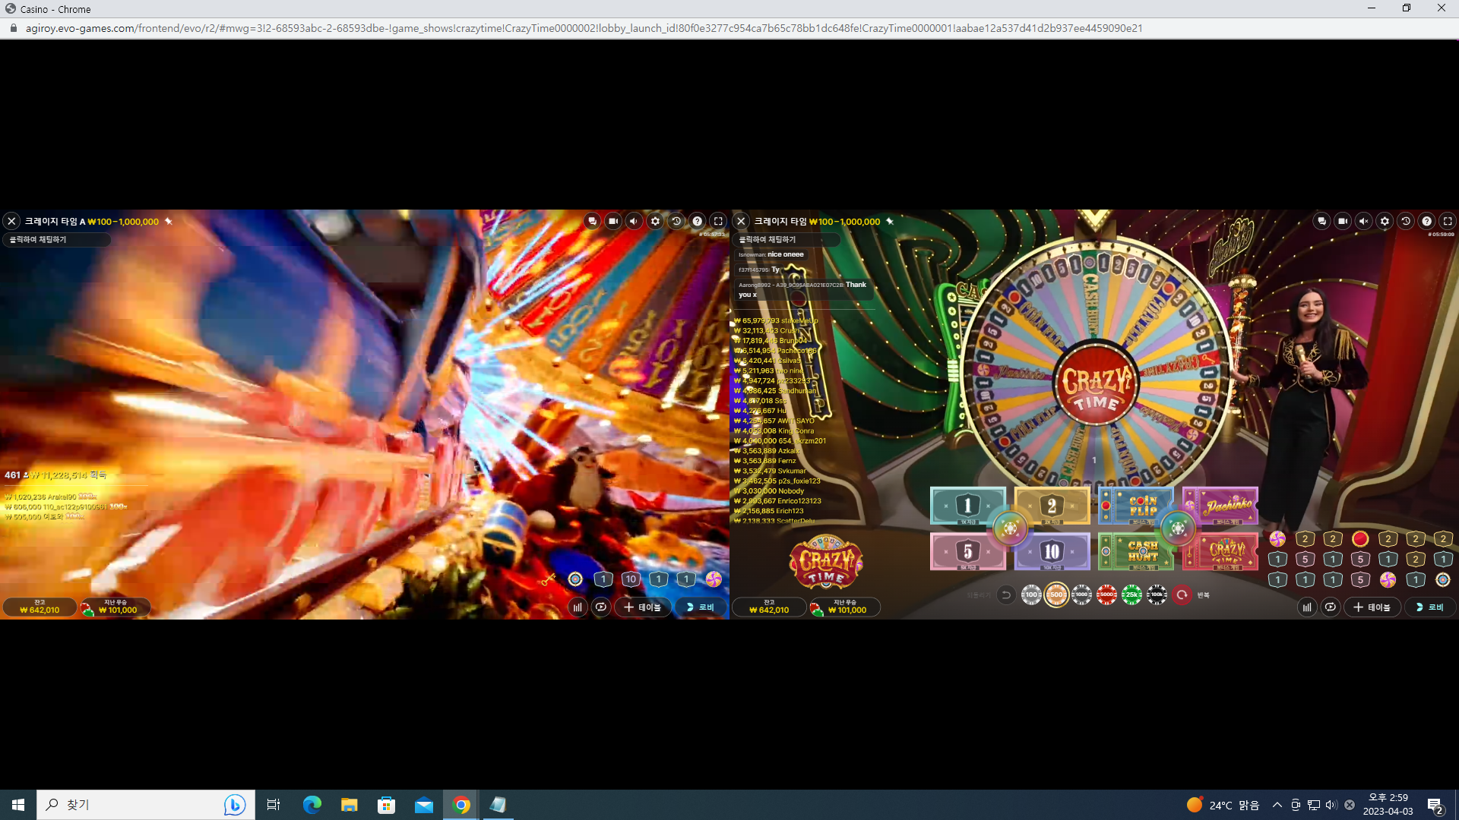Bet on Coin Flip bonus game

coord(1137,506)
